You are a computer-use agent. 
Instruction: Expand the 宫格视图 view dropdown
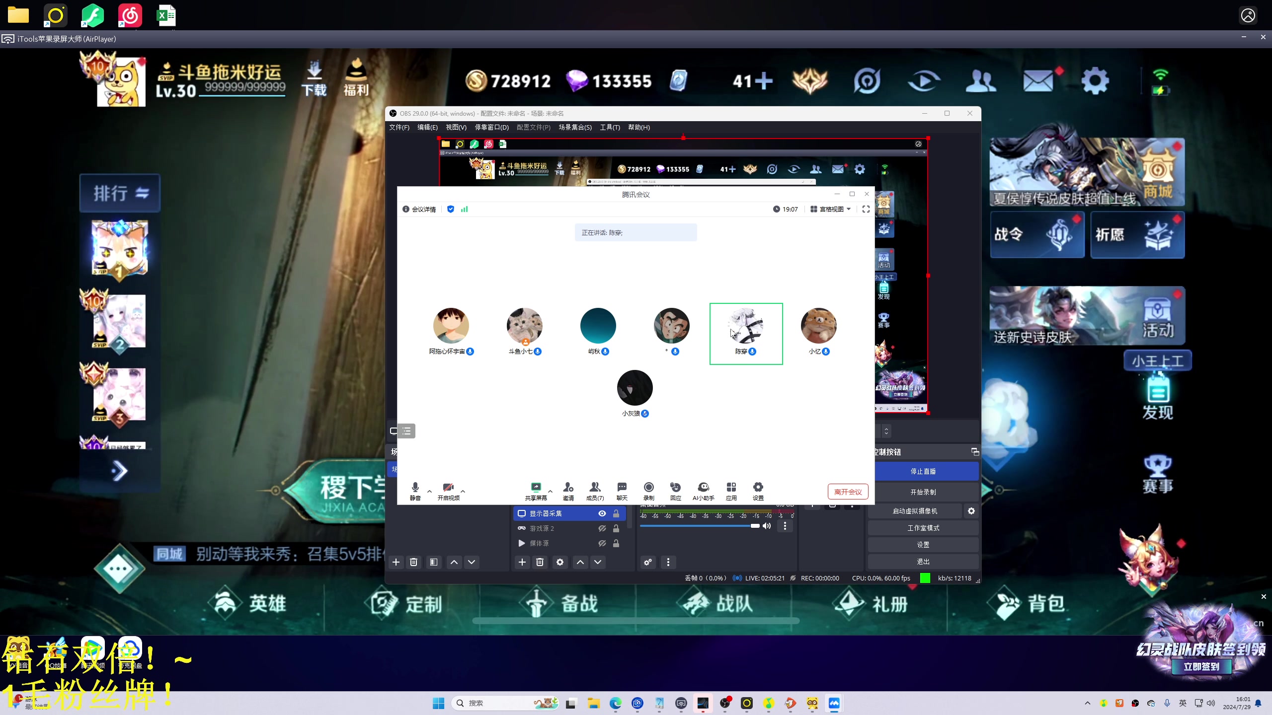point(831,209)
